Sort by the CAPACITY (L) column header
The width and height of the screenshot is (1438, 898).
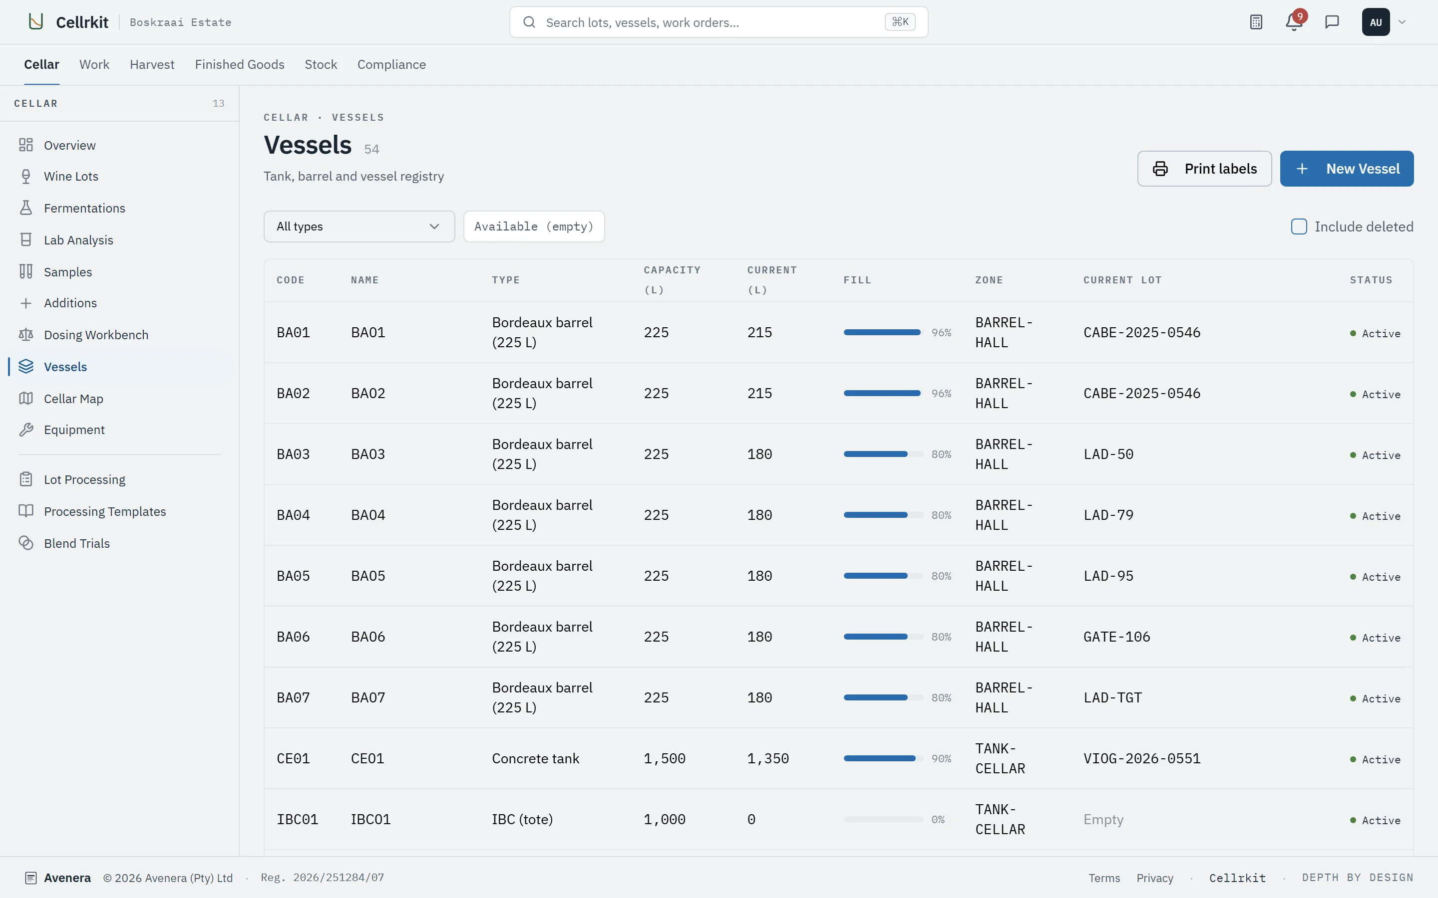672,280
